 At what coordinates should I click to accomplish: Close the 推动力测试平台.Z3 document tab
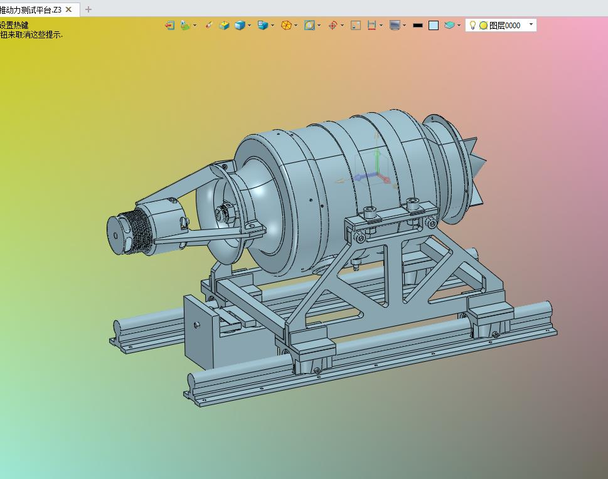point(69,9)
